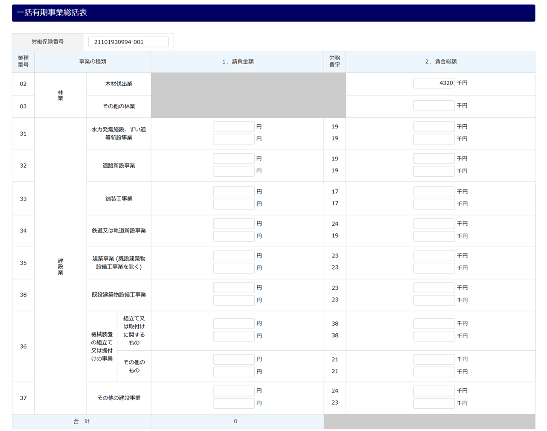
Task: Click first 請負金額 field for 鉄道又は軌道新設事業
Action: point(233,224)
